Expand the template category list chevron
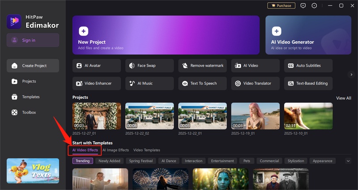 348,161
